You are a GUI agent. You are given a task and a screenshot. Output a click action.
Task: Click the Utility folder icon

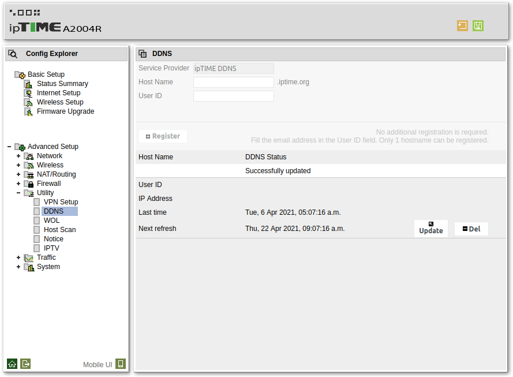coord(29,193)
